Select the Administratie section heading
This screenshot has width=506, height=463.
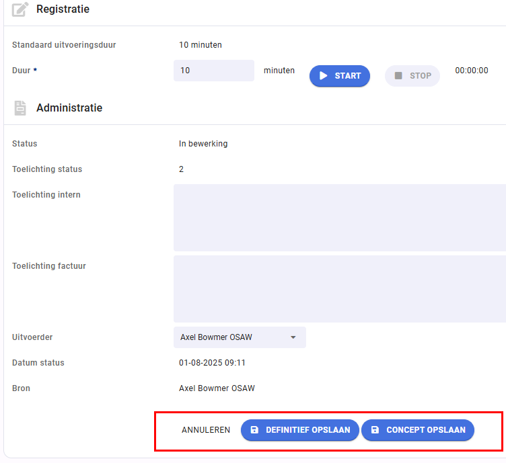(69, 108)
